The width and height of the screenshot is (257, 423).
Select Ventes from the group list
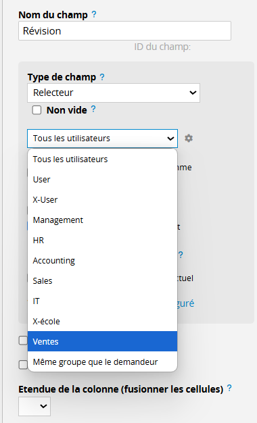click(x=102, y=341)
